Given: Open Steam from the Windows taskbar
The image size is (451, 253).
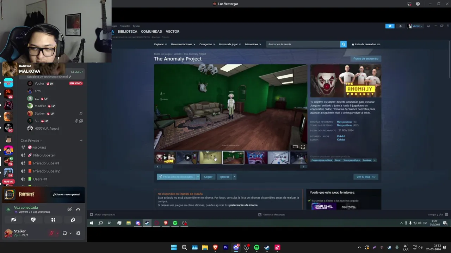Looking at the screenshot, I should 267,247.
